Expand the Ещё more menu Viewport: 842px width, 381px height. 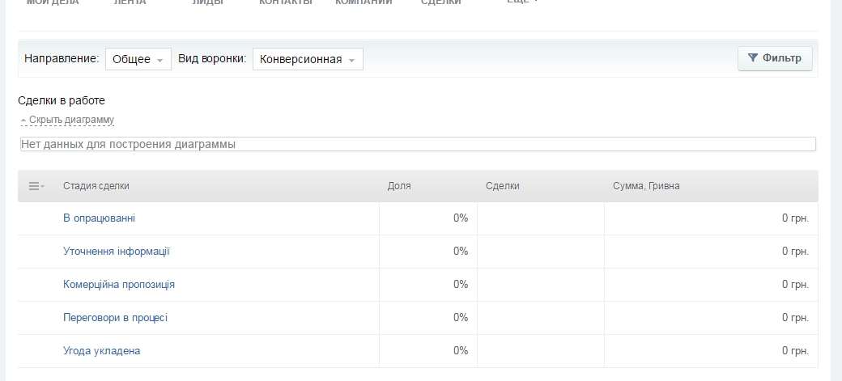(521, 2)
